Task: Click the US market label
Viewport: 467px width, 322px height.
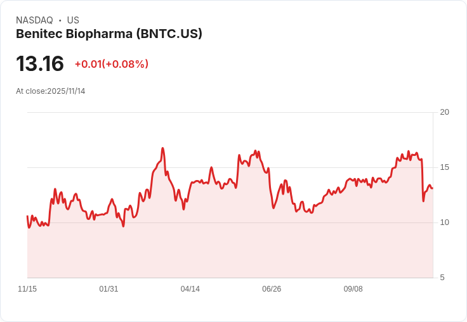Action: pos(73,20)
